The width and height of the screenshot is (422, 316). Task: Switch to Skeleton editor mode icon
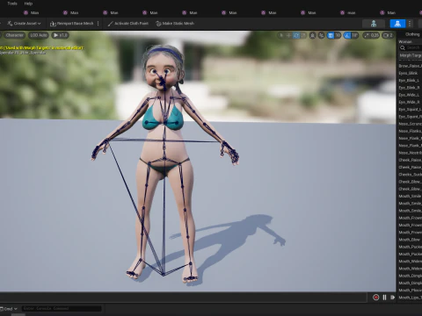click(x=374, y=24)
